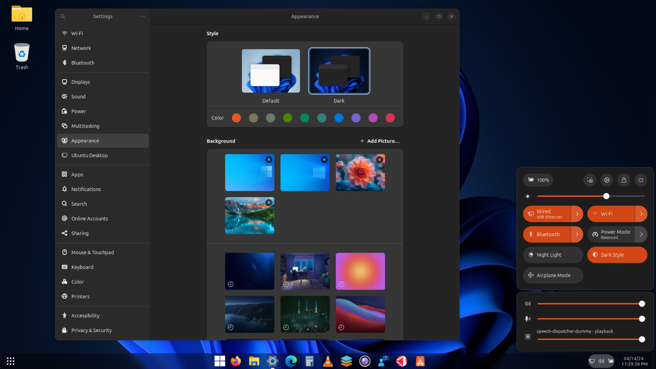Launch Firefox from the taskbar
Image resolution: width=656 pixels, height=369 pixels.
click(236, 361)
